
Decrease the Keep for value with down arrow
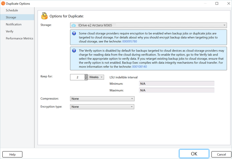point(86,79)
